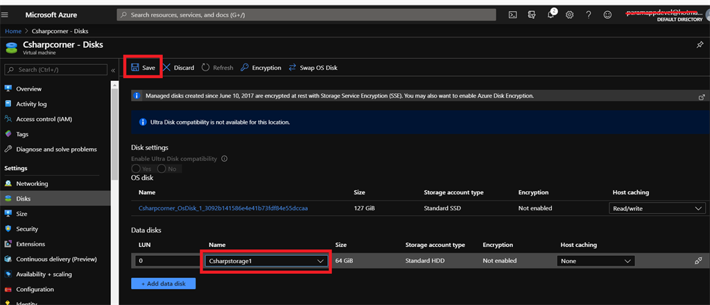Focus the sidebar Search (Ctrl+/) box
This screenshot has width=710, height=305.
point(56,70)
